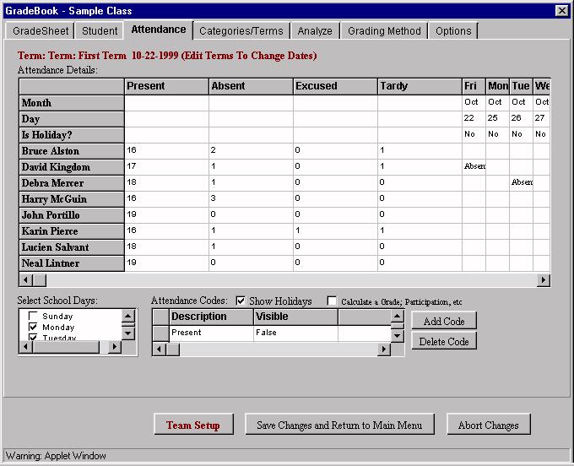Save Changes and Return to Main Menu
Image resolution: width=574 pixels, height=466 pixels.
(339, 425)
